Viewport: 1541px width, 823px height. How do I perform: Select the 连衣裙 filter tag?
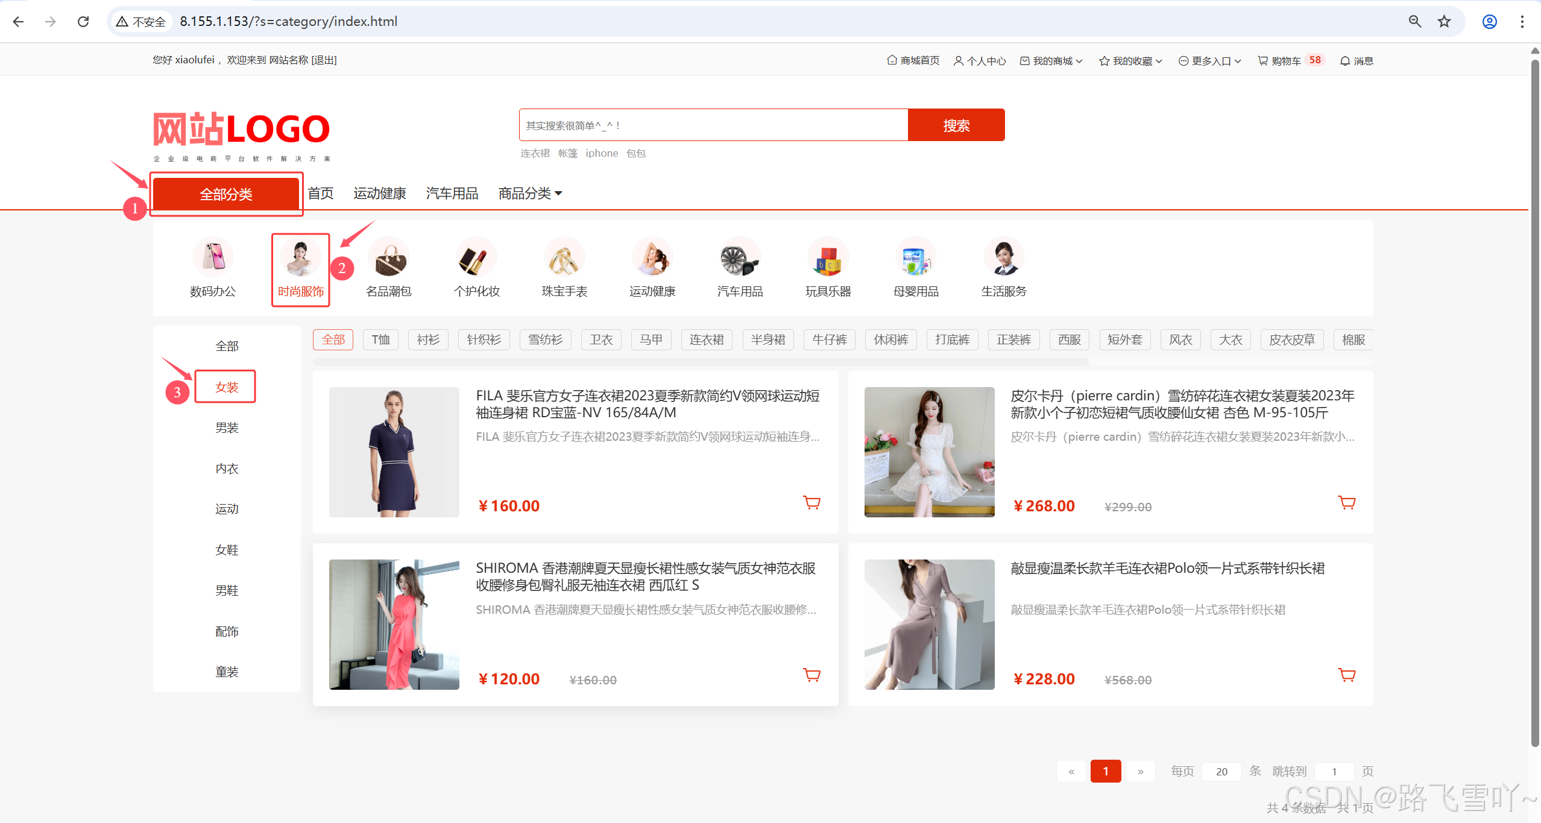(706, 339)
